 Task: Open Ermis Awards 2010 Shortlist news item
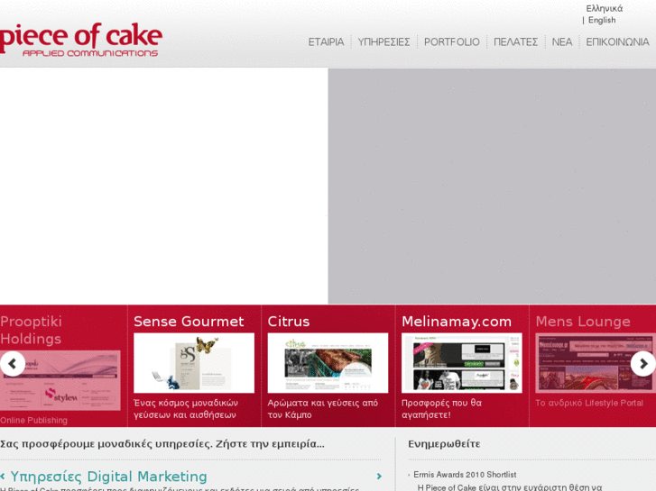(465, 474)
